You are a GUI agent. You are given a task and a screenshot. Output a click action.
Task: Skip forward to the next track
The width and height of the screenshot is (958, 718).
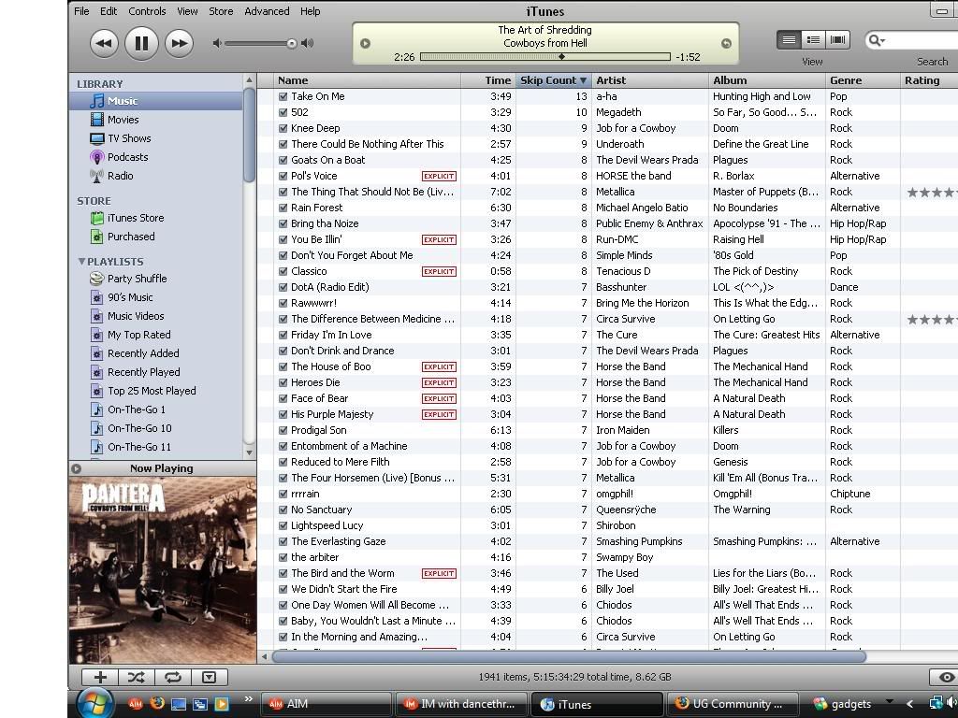179,43
